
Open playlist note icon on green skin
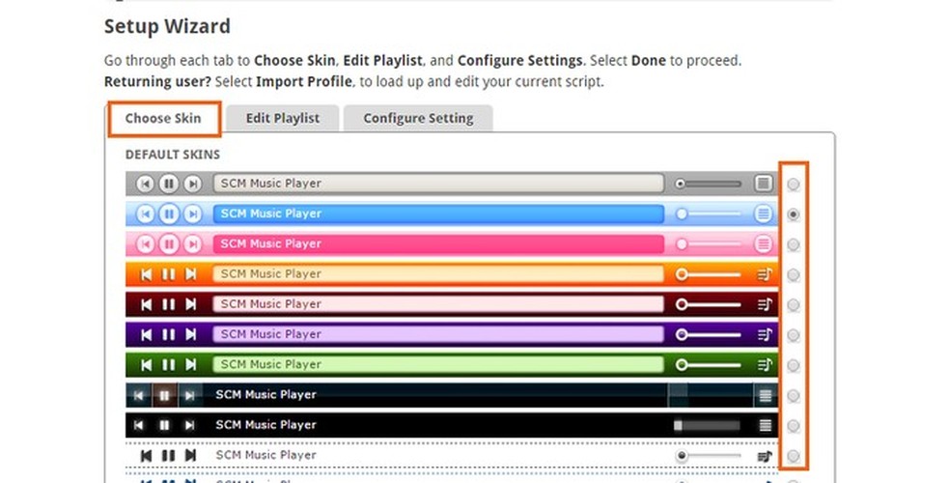765,365
